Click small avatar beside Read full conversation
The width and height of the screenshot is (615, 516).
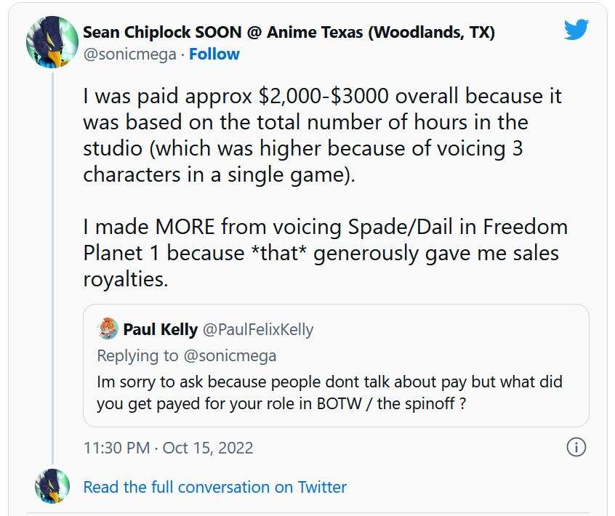pyautogui.click(x=52, y=486)
